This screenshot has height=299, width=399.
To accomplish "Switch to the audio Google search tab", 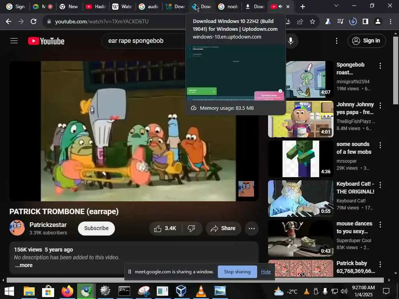I will (x=148, y=7).
